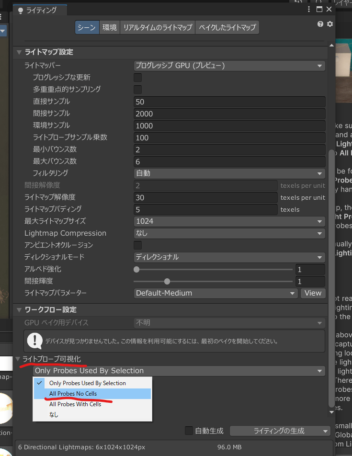The width and height of the screenshot is (352, 456).
Task: Click the scrollbar up arrow
Action: [x=331, y=45]
